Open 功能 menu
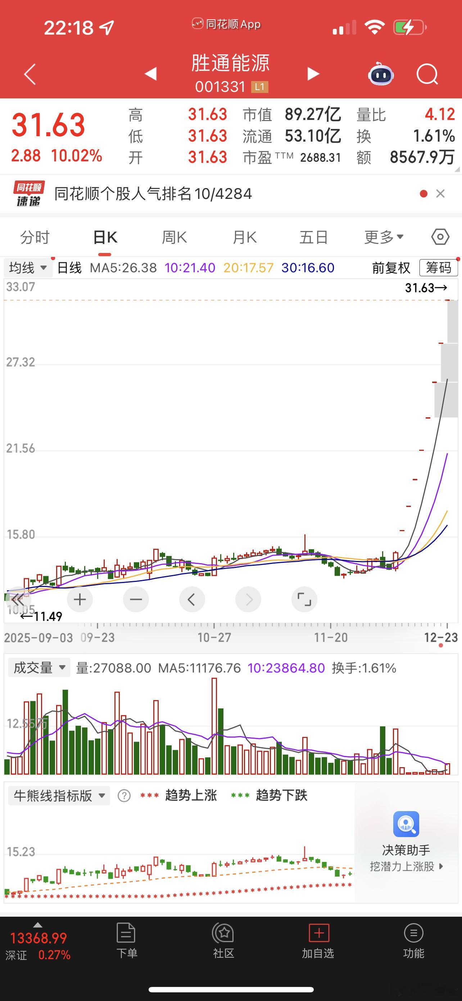 click(x=413, y=940)
